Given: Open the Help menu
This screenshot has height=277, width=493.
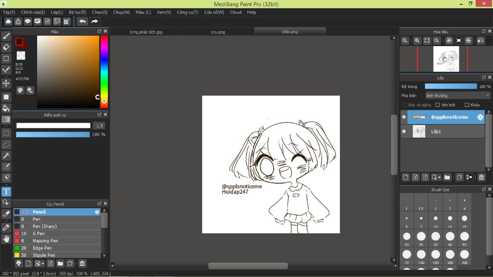Looking at the screenshot, I should (x=251, y=12).
